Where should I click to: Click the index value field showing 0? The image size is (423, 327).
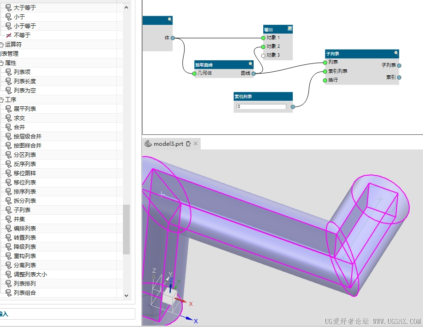(x=261, y=107)
